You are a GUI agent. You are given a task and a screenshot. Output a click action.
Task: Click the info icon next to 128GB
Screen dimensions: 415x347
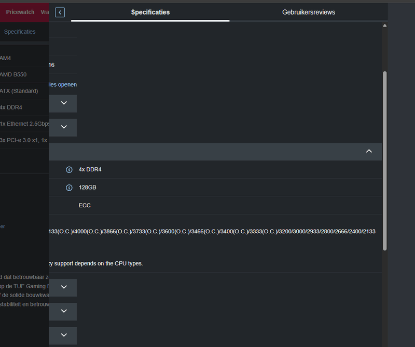pos(69,188)
